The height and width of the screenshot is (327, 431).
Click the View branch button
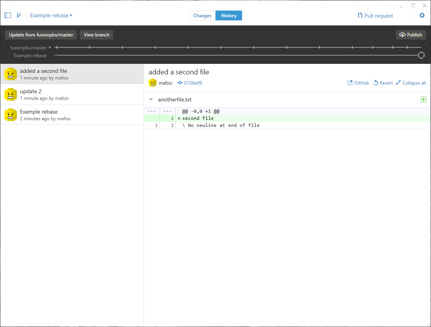96,35
